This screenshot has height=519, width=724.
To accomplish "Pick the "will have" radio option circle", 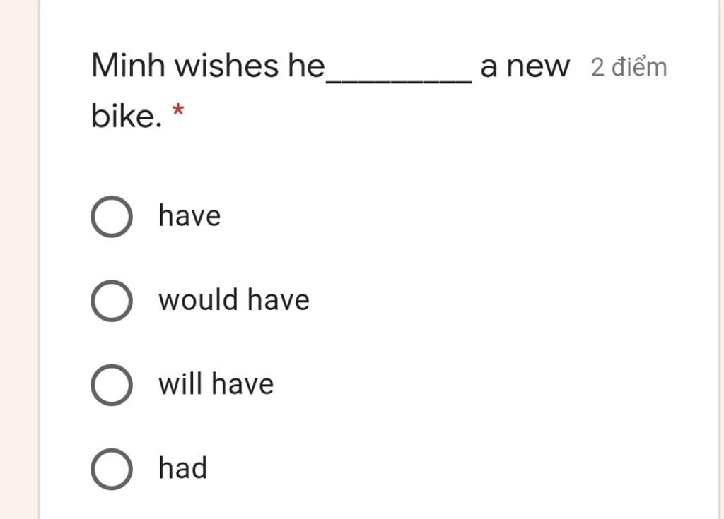I will coord(112,385).
